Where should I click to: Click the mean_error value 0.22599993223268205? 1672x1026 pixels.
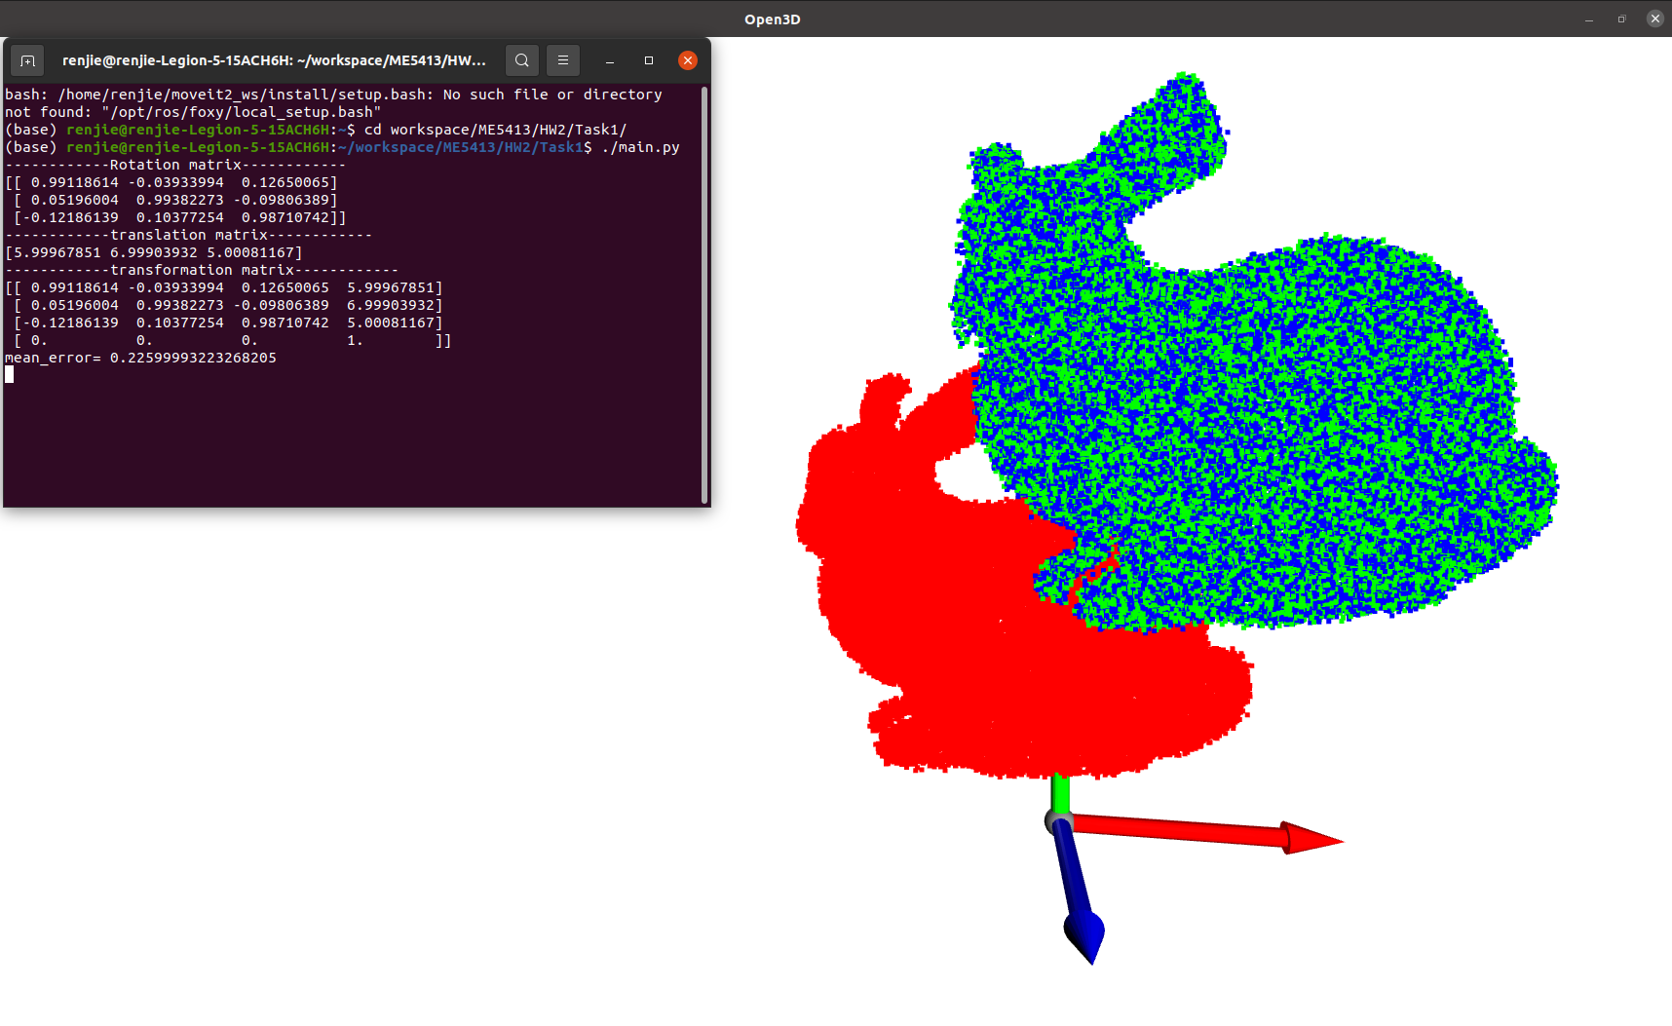click(193, 358)
